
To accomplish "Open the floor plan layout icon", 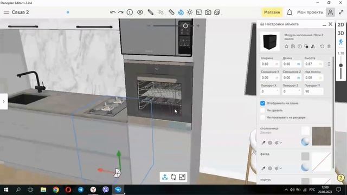I will [x=199, y=12].
